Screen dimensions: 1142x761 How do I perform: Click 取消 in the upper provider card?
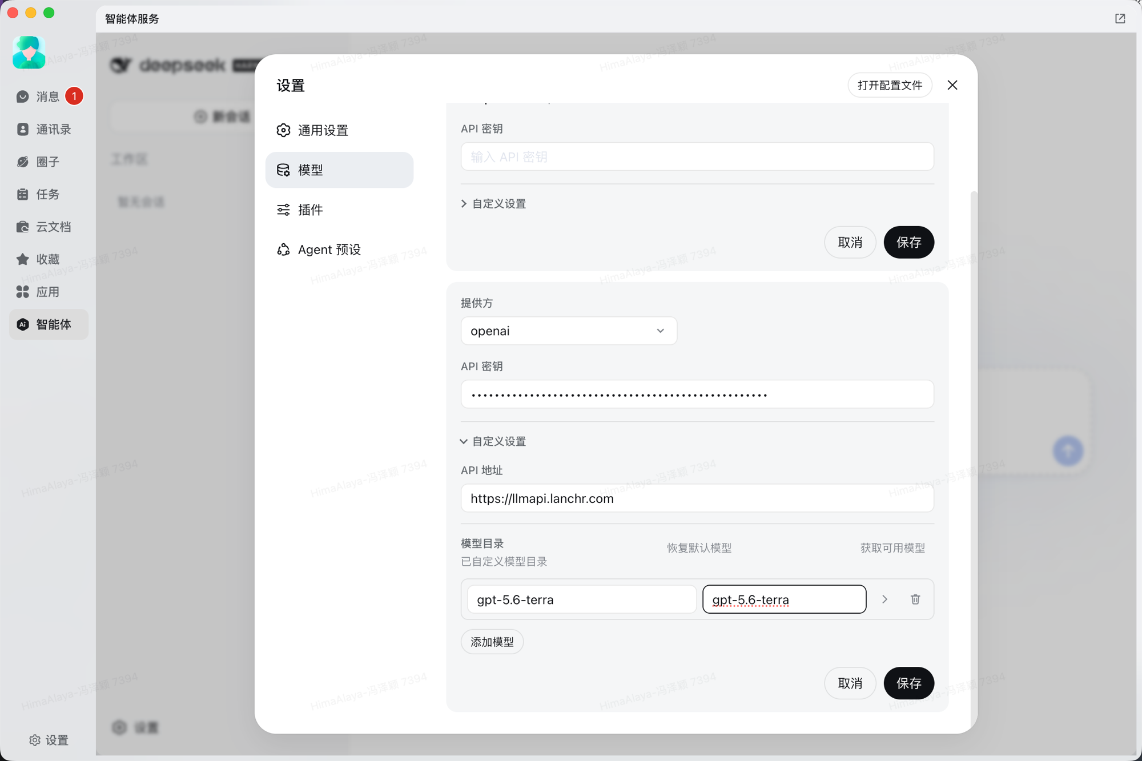pyautogui.click(x=850, y=242)
